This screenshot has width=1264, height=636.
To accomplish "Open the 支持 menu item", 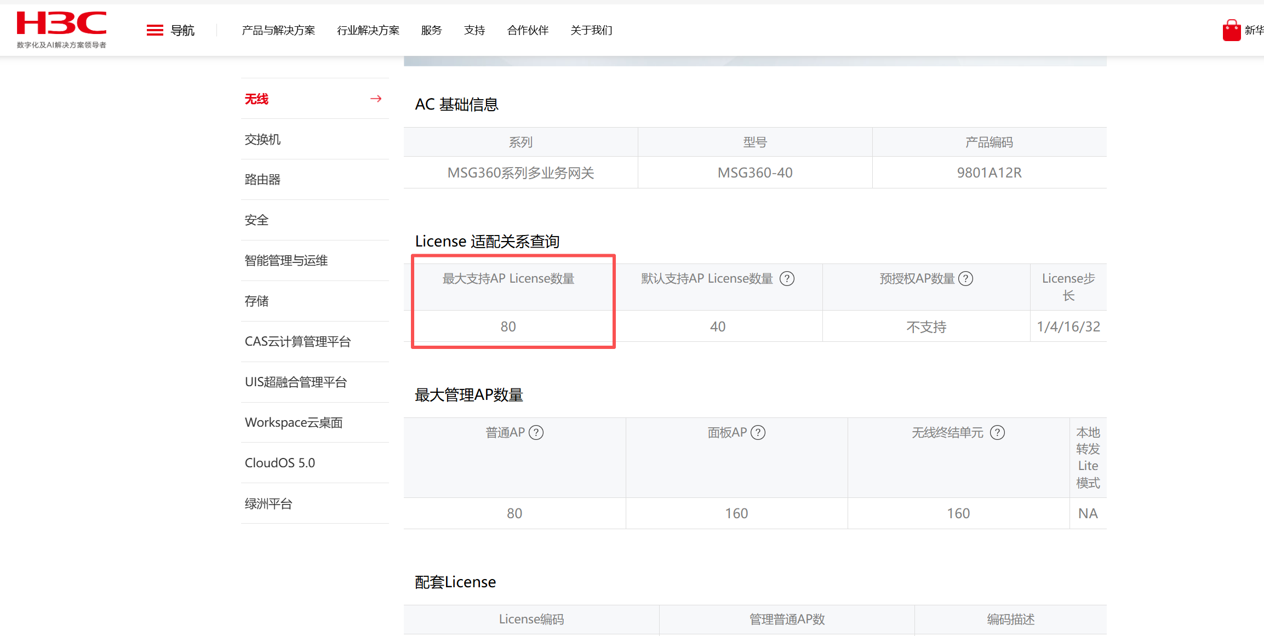I will pyautogui.click(x=474, y=31).
